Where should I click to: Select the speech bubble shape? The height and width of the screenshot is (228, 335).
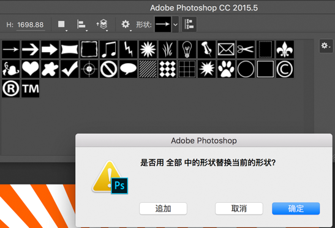coord(128,69)
